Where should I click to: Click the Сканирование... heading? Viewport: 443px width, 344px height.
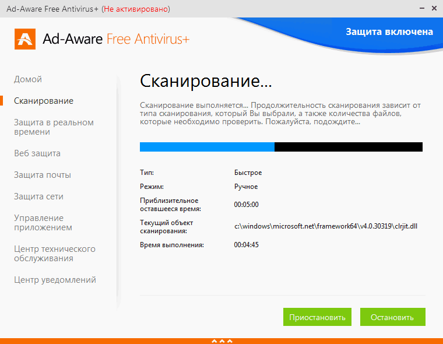click(206, 81)
